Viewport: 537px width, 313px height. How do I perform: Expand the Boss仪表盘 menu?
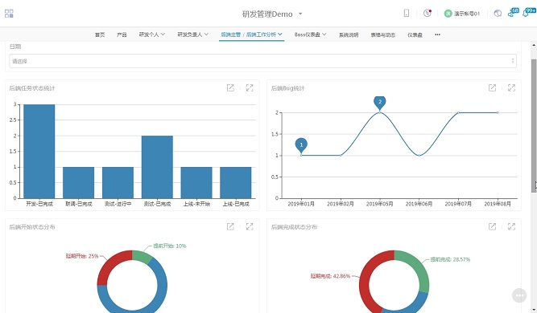pyautogui.click(x=310, y=35)
